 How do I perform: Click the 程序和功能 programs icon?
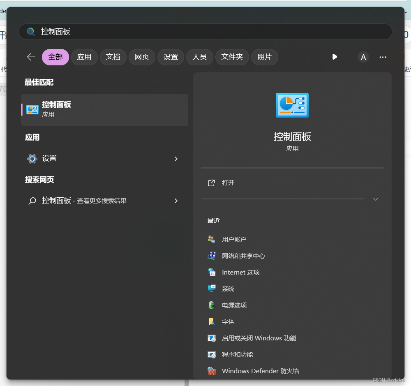click(212, 355)
